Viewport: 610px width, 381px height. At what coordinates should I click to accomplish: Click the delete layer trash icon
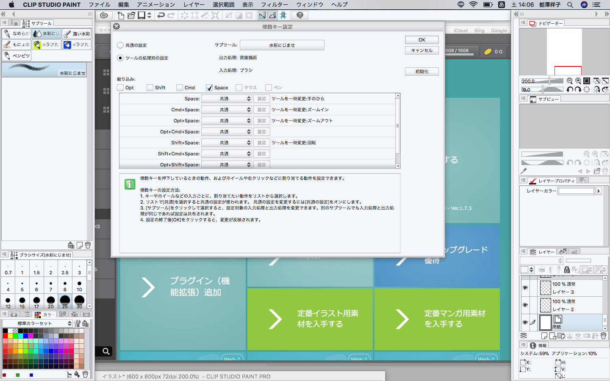click(x=603, y=336)
